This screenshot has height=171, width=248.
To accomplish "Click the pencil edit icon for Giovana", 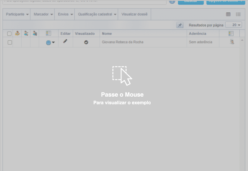I will click(x=65, y=41).
